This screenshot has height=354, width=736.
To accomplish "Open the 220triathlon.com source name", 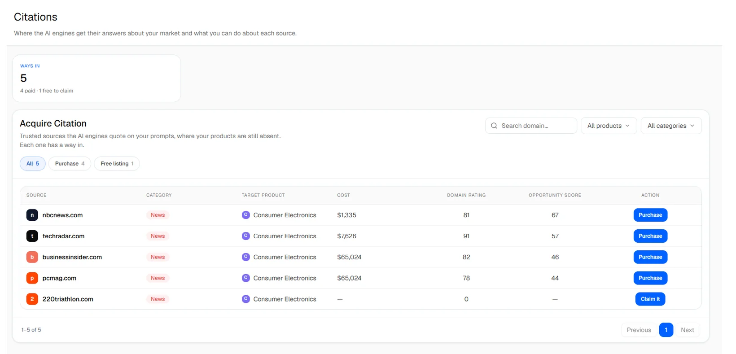I will tap(68, 299).
